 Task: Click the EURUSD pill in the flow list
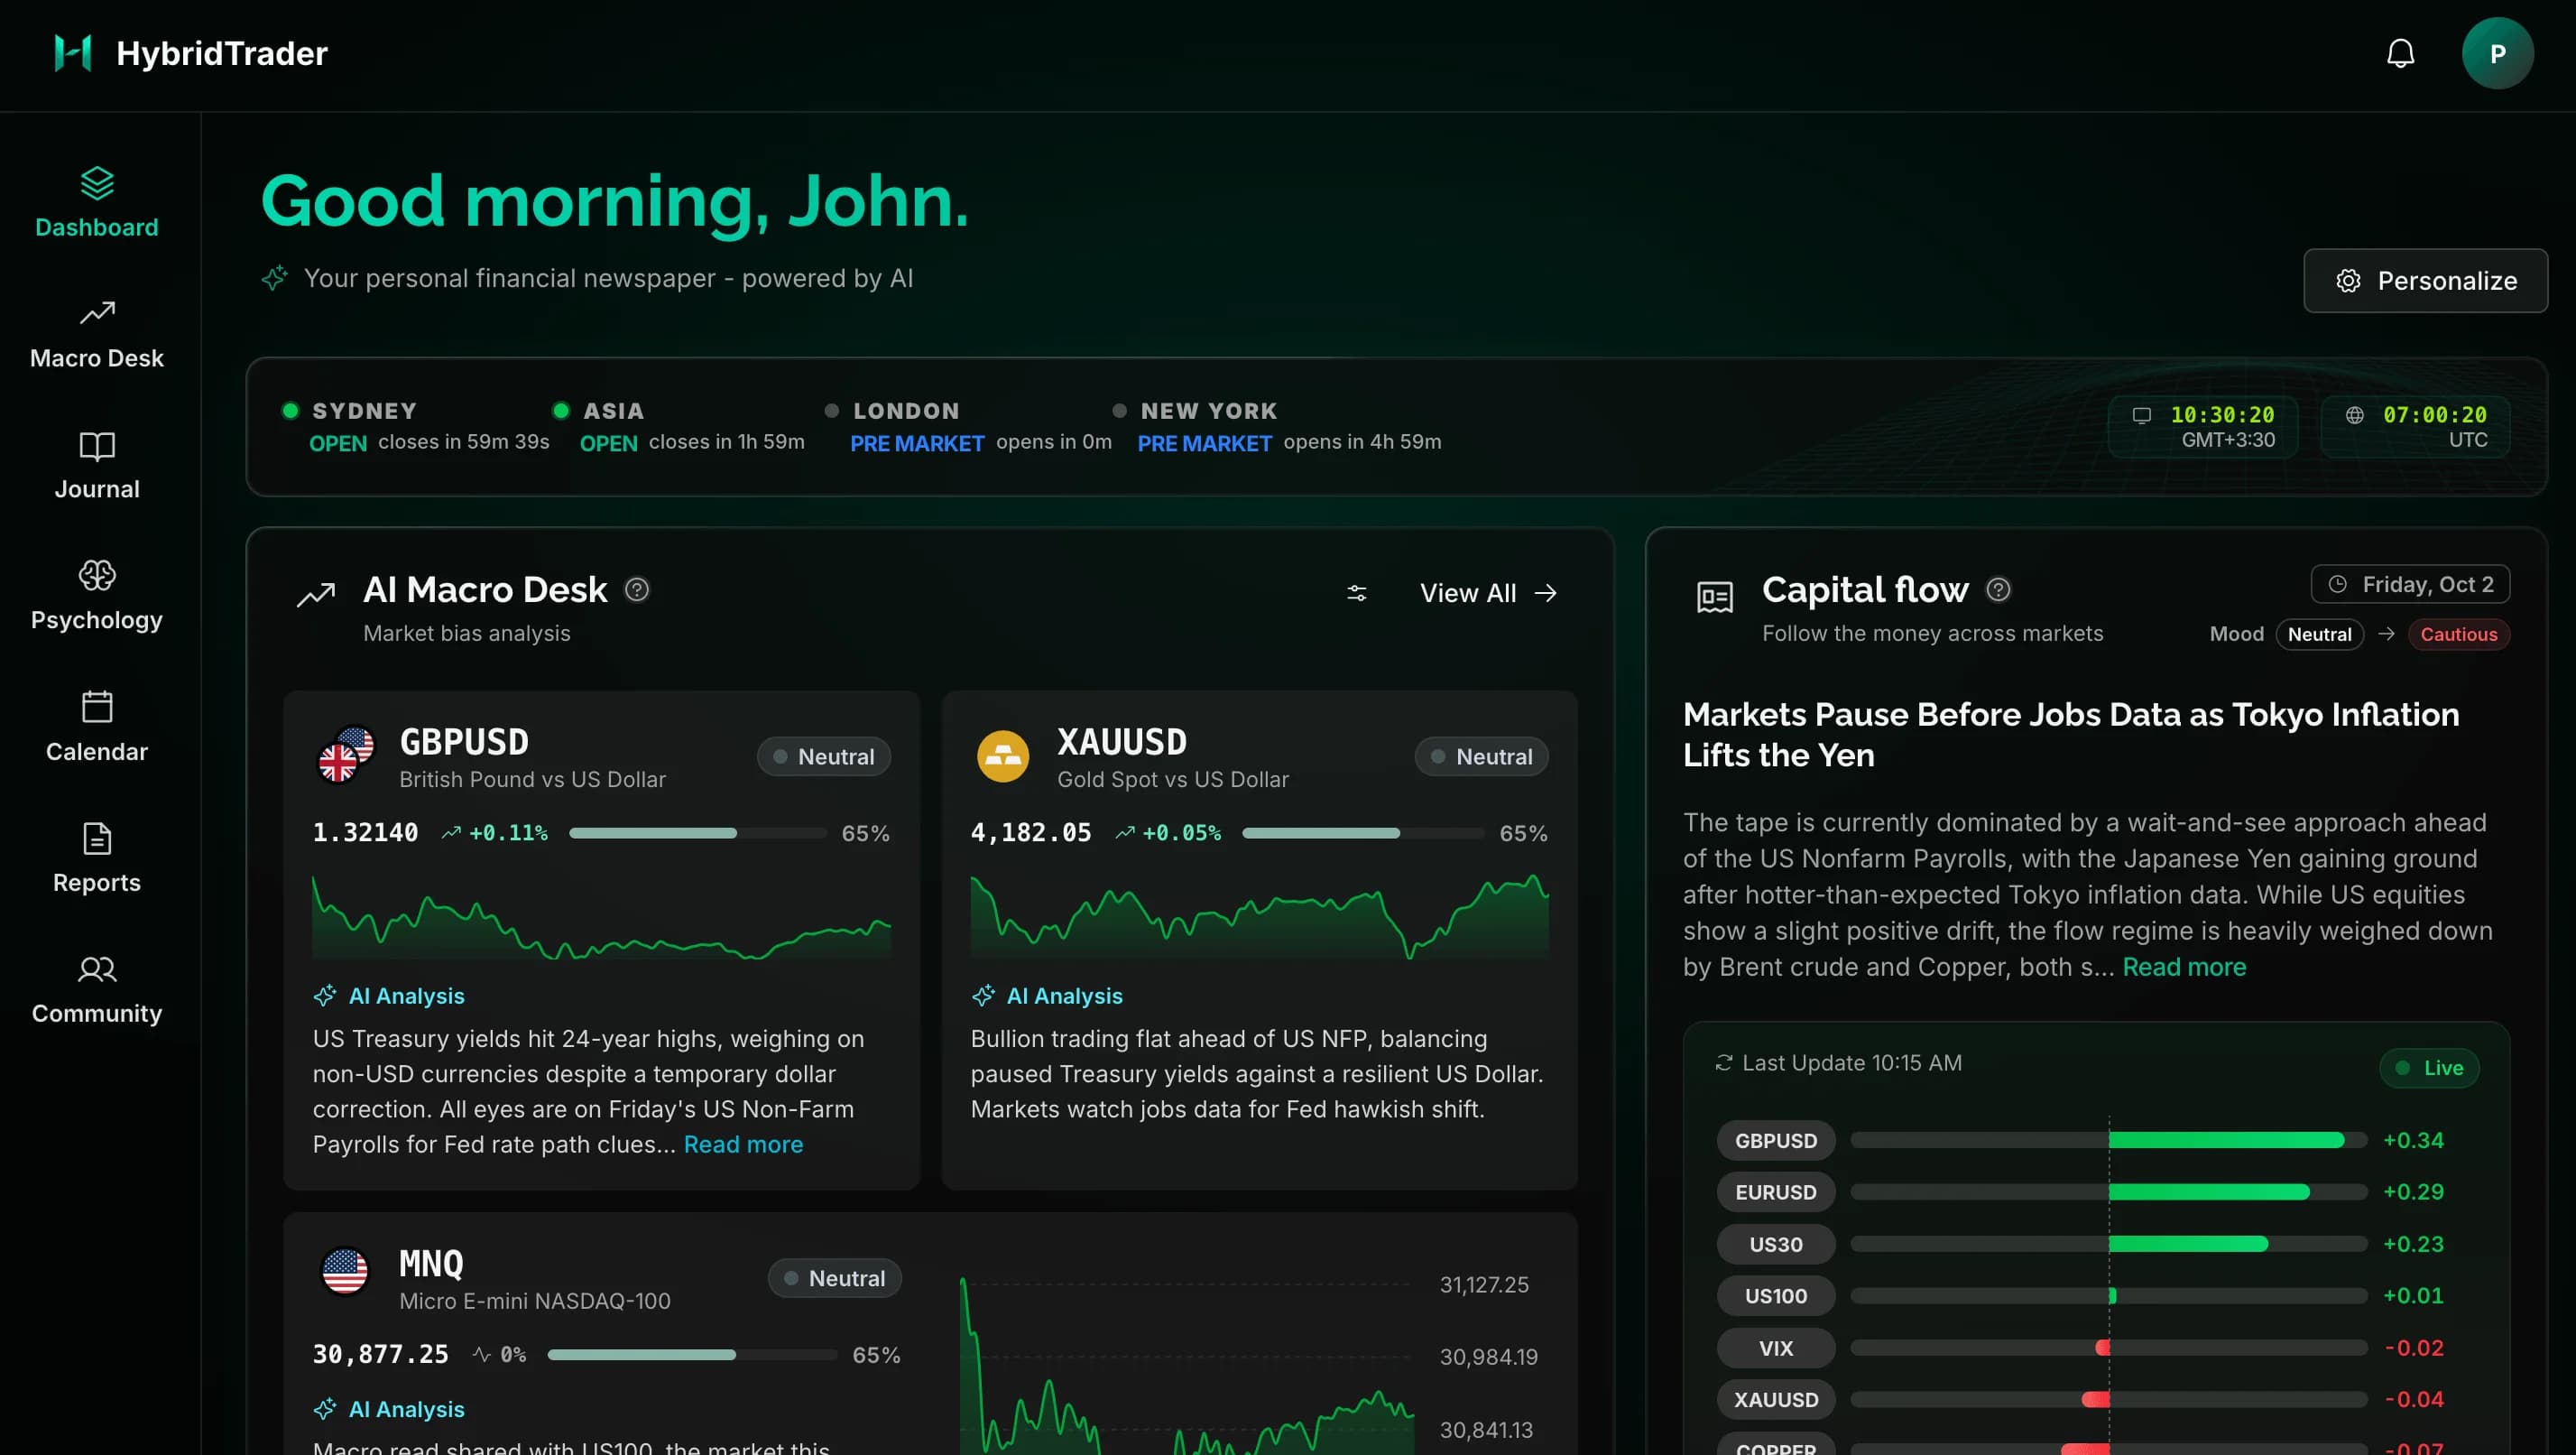point(1775,1191)
